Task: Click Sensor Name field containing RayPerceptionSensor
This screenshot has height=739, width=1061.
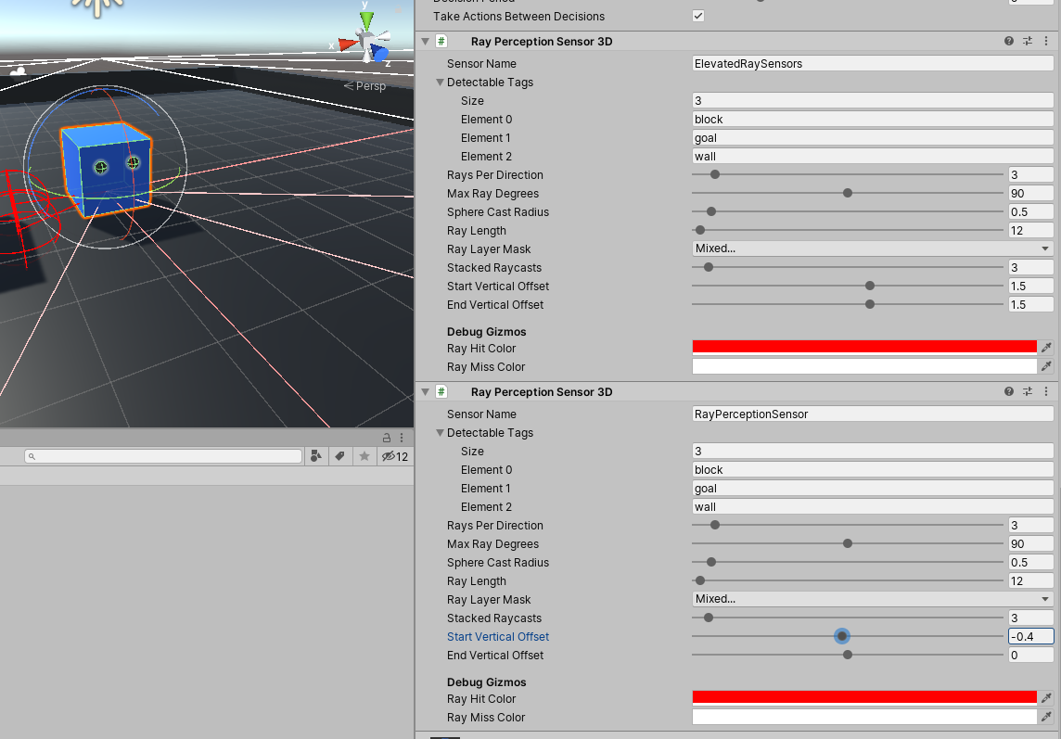Action: click(873, 414)
